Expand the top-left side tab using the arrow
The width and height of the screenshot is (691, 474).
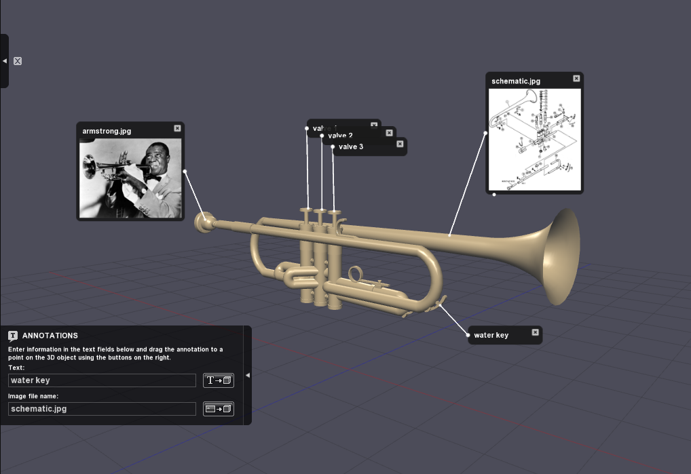click(x=5, y=61)
